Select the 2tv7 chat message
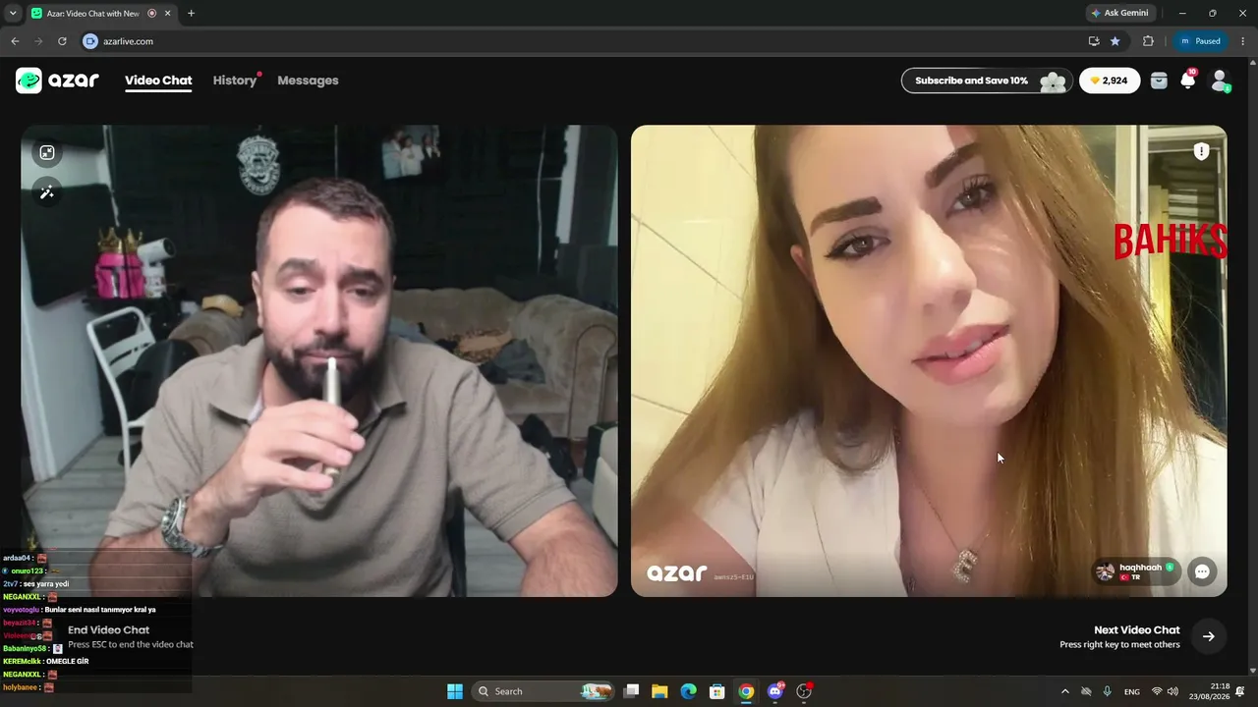1258x707 pixels. tap(35, 584)
